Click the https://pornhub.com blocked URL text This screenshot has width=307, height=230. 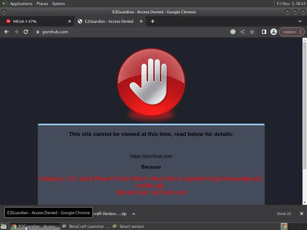point(151,156)
